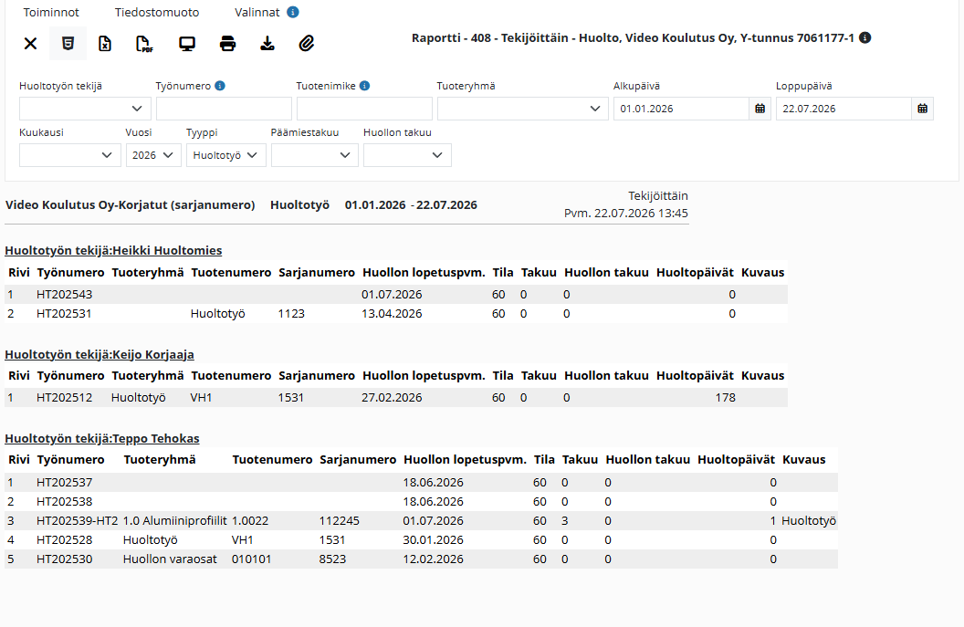The width and height of the screenshot is (964, 627).
Task: Click info icon next to Valinnat
Action: click(293, 12)
